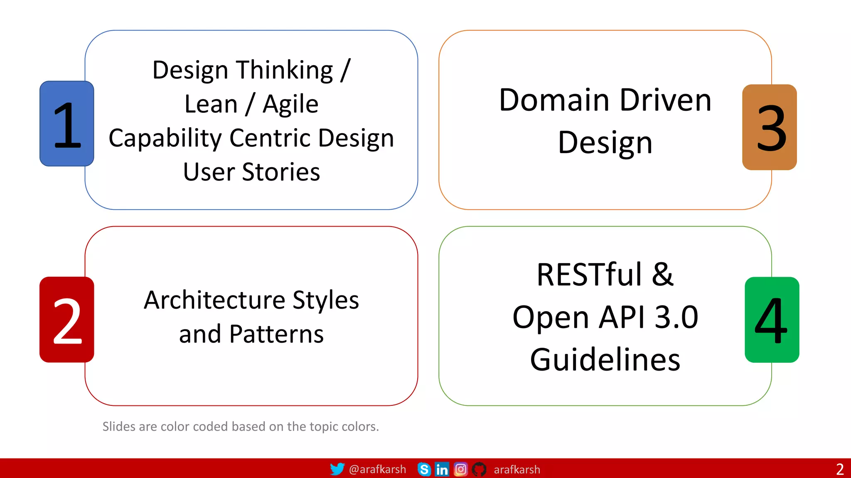The width and height of the screenshot is (851, 478).
Task: Click the @arafkarsh Twitter handle
Action: [x=377, y=469]
